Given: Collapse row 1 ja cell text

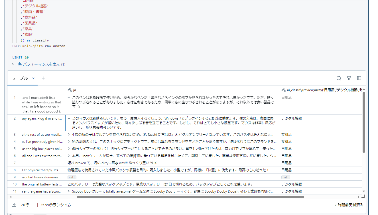Looking at the screenshot, I should tap(69, 97).
